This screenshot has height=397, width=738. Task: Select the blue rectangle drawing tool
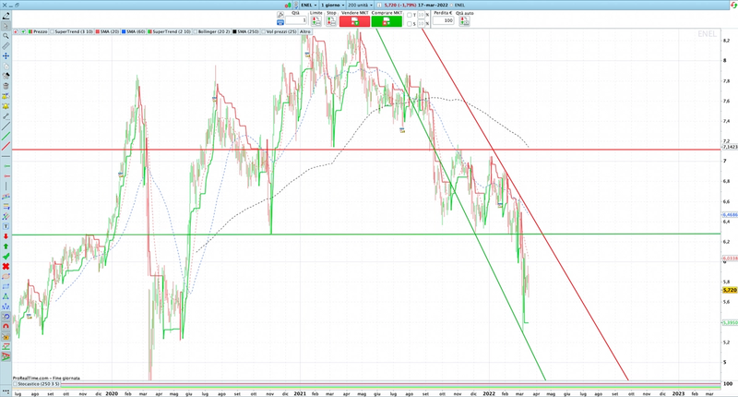pyautogui.click(x=6, y=286)
